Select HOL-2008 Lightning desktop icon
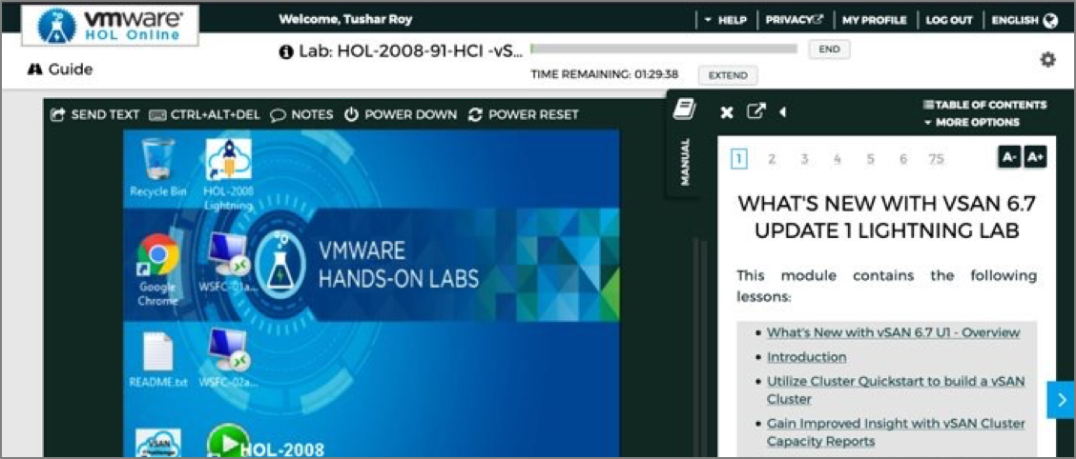Viewport: 1076px width, 459px height. click(x=228, y=174)
